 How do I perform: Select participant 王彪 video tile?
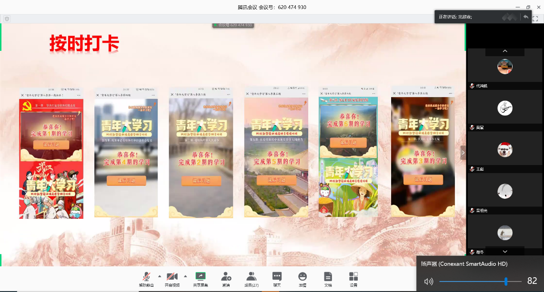coord(505,151)
